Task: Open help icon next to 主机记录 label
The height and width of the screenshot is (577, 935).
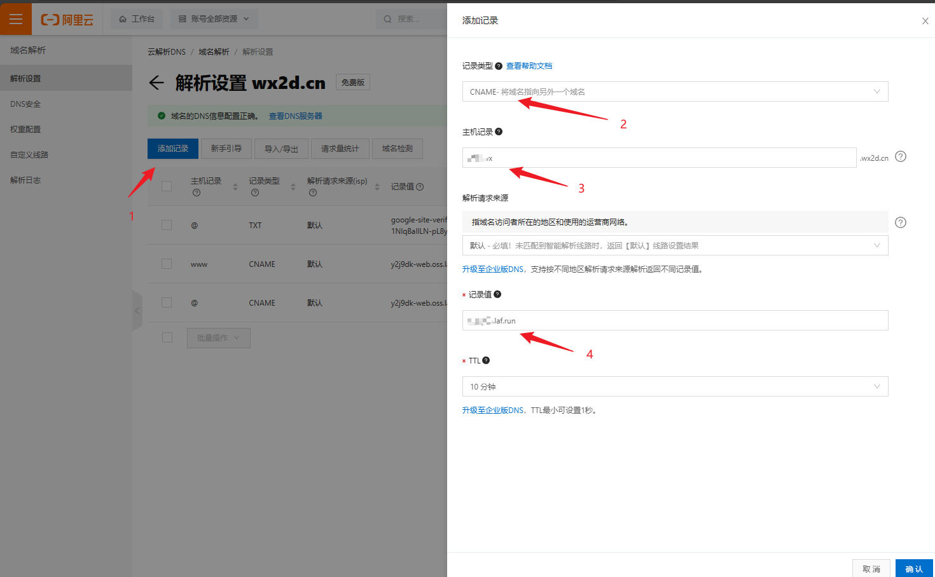Action: coord(499,132)
